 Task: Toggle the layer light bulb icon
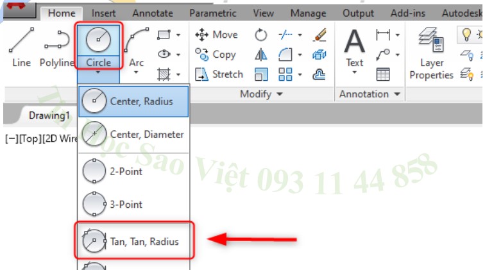point(466,35)
